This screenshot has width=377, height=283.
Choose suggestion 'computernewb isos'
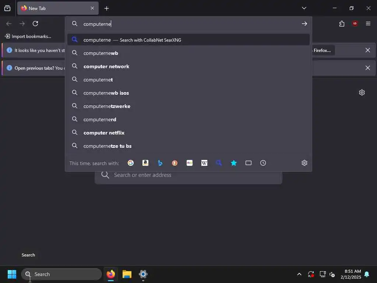point(188,92)
